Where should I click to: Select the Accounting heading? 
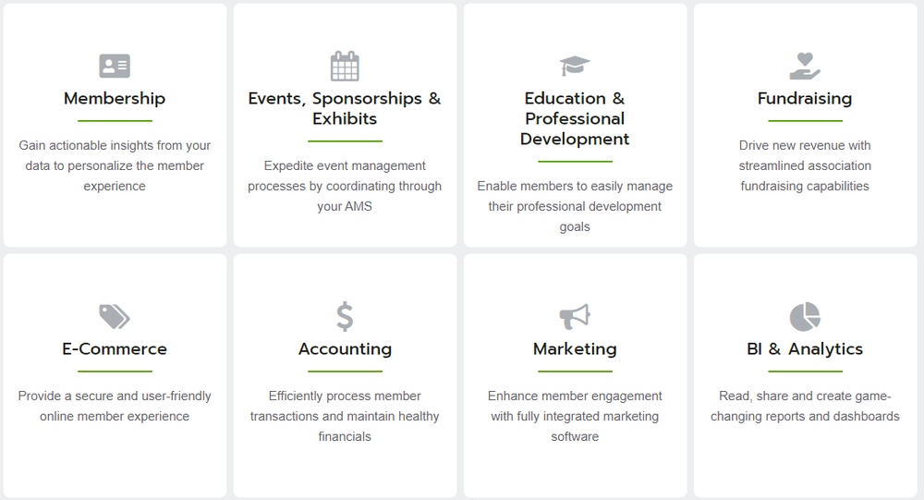point(345,349)
